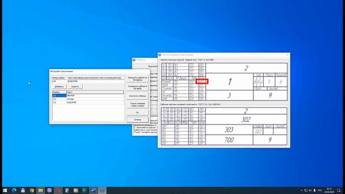Click the Ячейка column header
The width and height of the screenshot is (345, 194).
coord(59,92)
